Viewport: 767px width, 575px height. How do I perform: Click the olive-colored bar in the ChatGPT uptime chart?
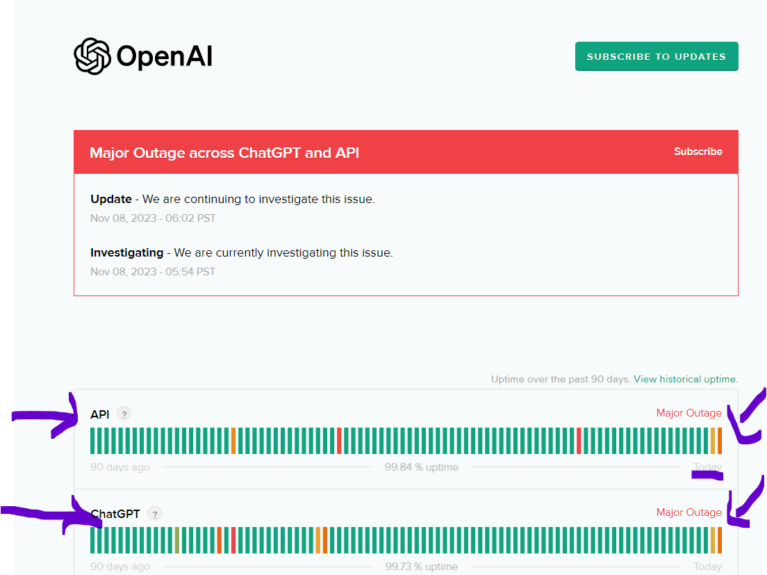point(177,540)
